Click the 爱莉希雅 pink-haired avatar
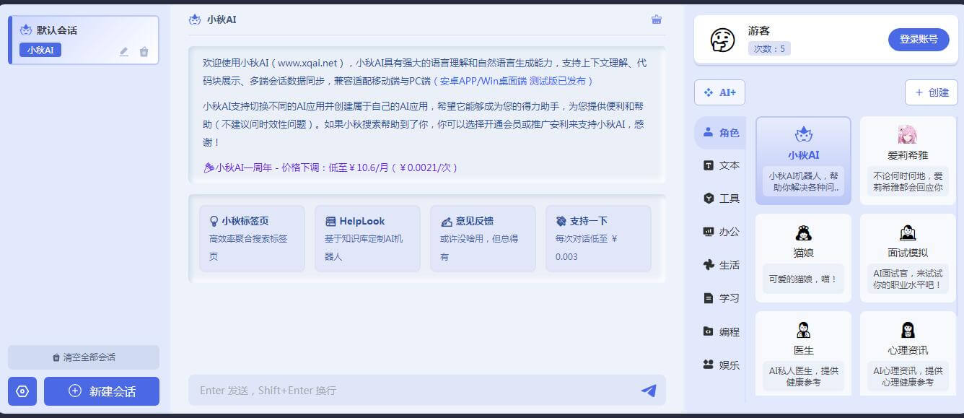The width and height of the screenshot is (964, 418). (908, 134)
